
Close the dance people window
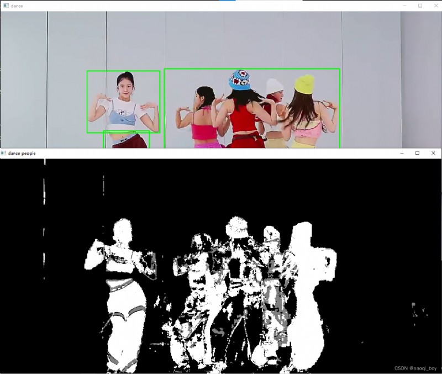(433, 153)
